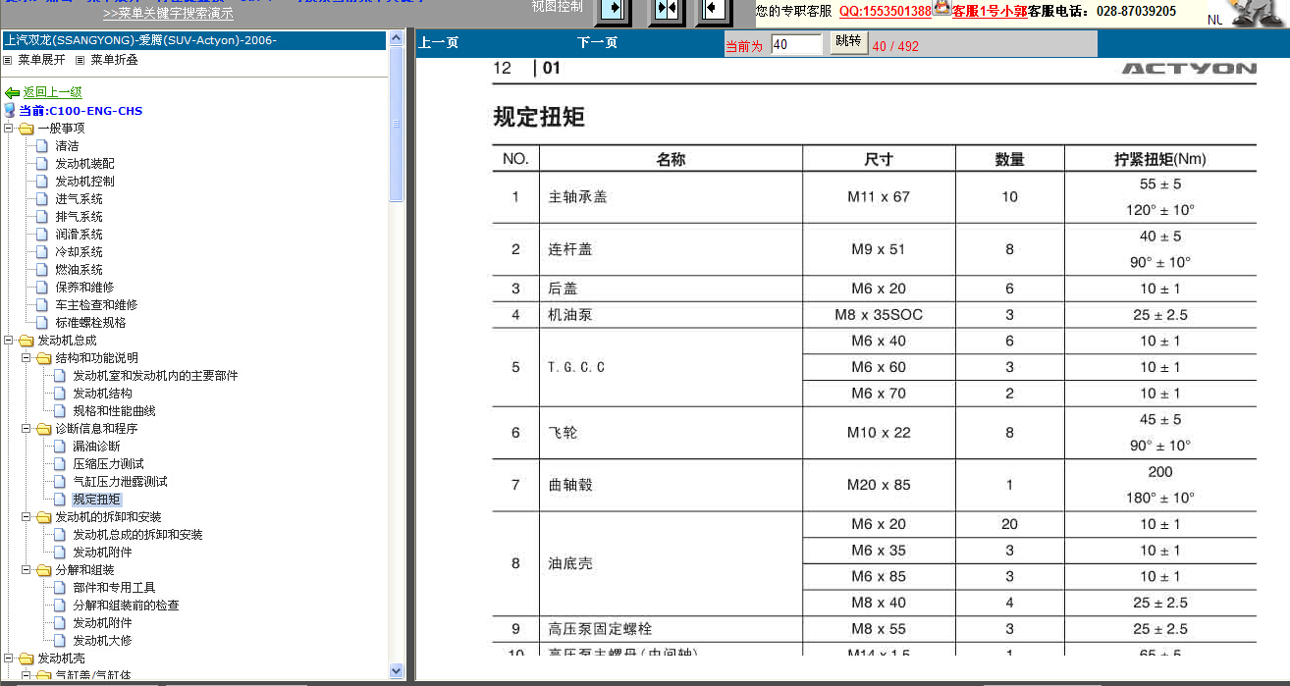The image size is (1290, 686).
Task: Open the 规格和性能曲线 tree item
Action: [114, 411]
